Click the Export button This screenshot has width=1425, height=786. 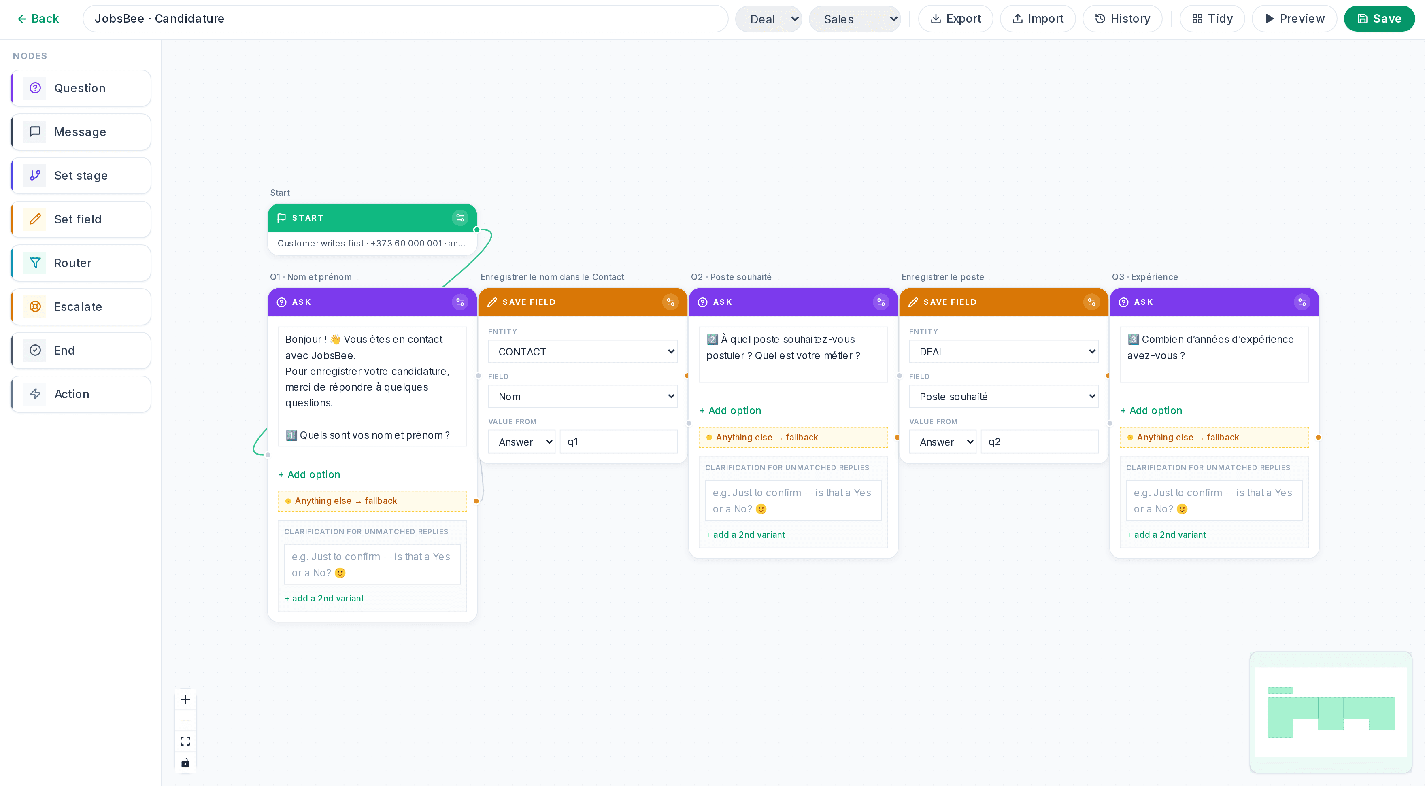pos(955,19)
